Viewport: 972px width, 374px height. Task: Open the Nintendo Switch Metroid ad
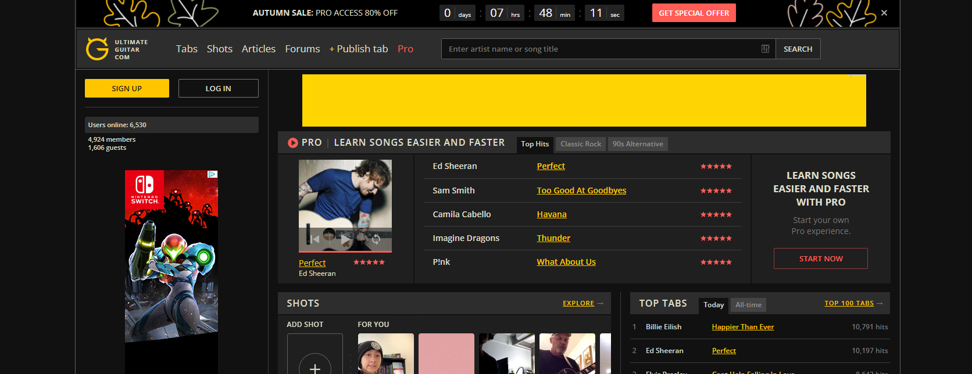(171, 272)
